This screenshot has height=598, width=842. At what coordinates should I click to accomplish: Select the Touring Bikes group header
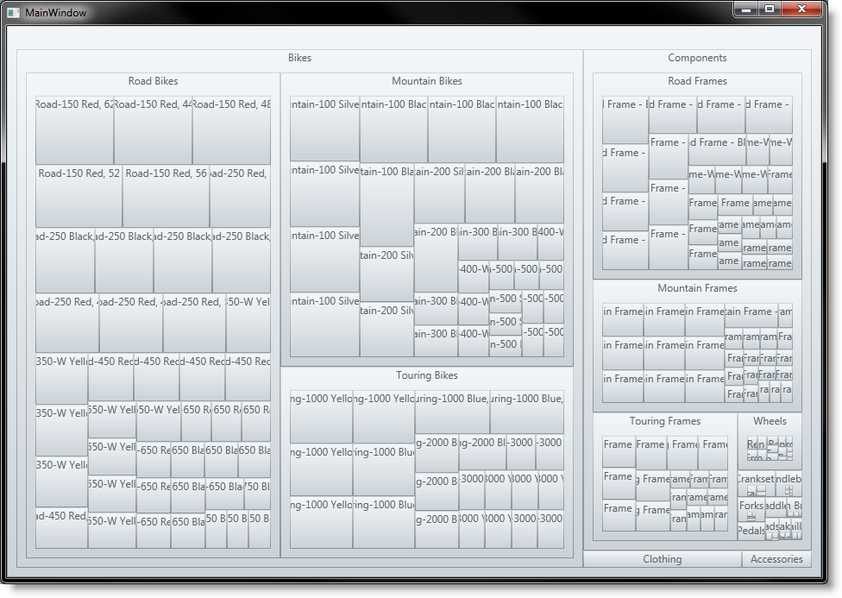coord(426,375)
